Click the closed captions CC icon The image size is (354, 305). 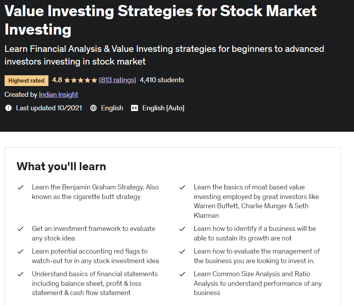coord(134,108)
